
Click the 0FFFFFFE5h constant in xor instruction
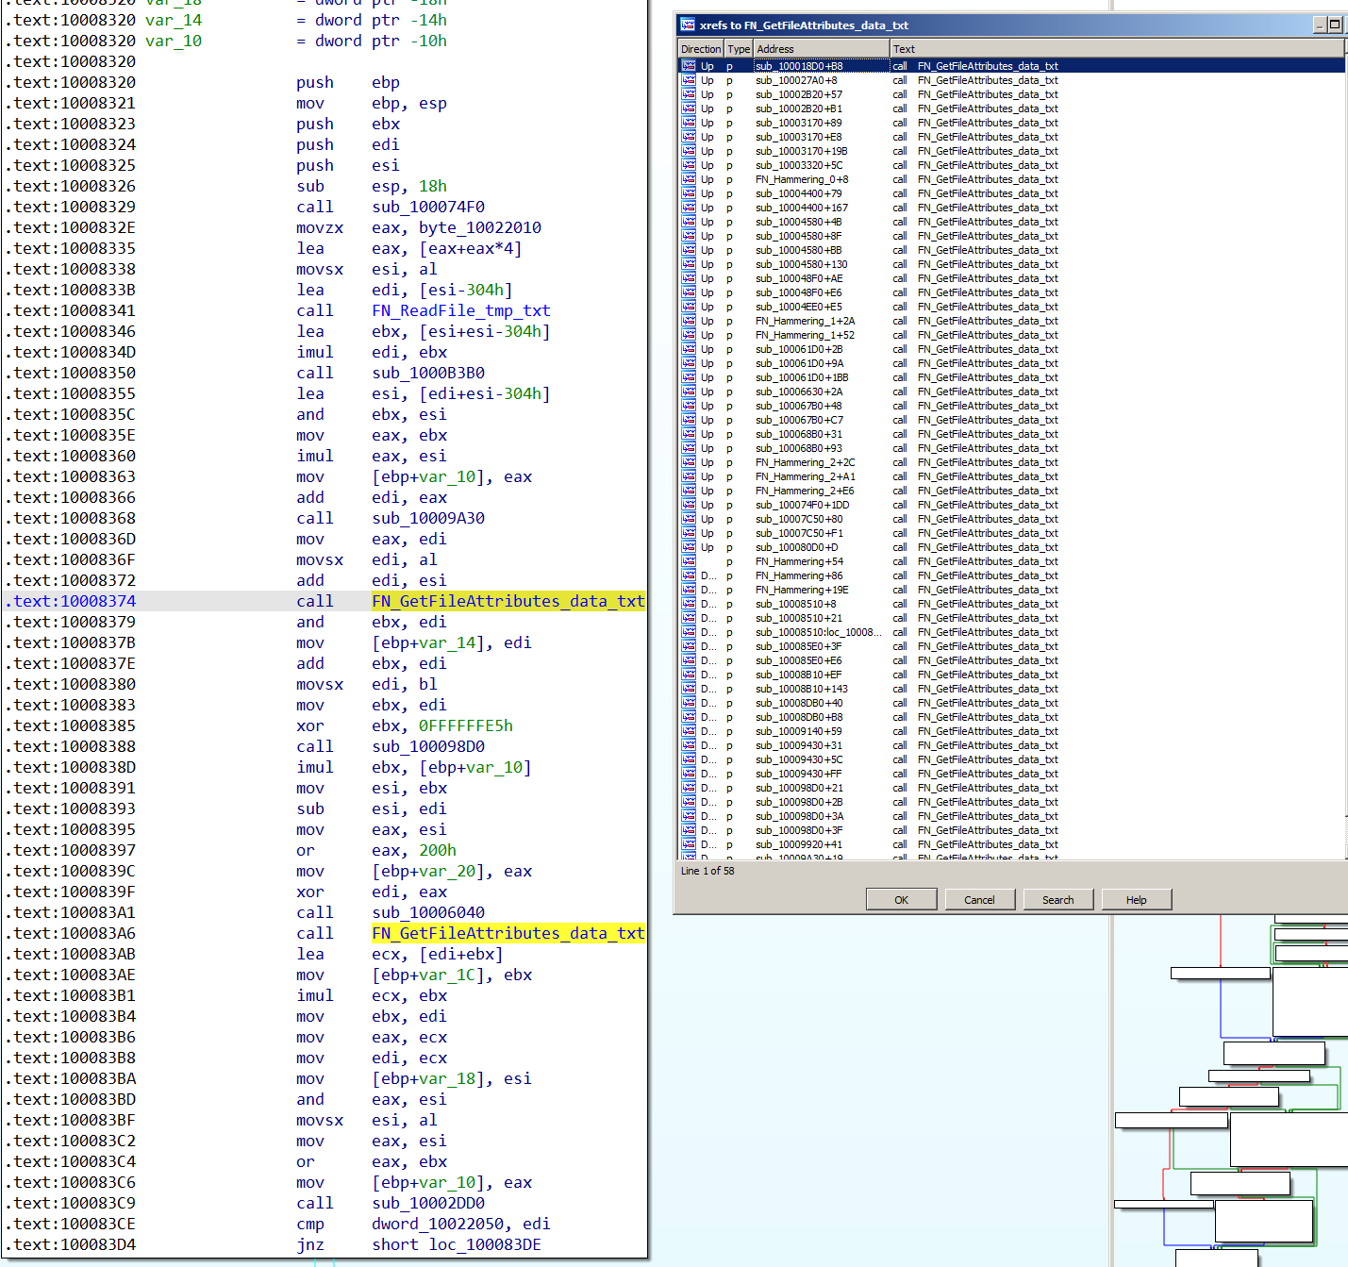click(x=465, y=725)
